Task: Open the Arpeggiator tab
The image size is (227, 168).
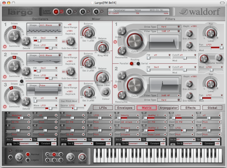Action: point(169,108)
